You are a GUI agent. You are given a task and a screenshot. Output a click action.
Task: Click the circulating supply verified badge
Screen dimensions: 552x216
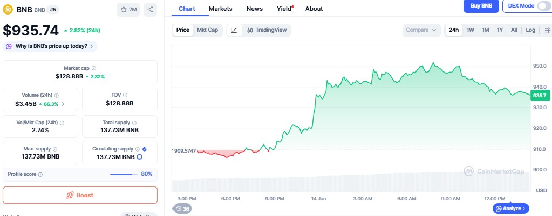[144, 148]
